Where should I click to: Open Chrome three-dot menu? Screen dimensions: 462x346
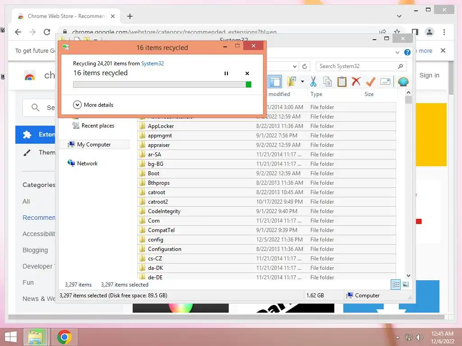444,32
